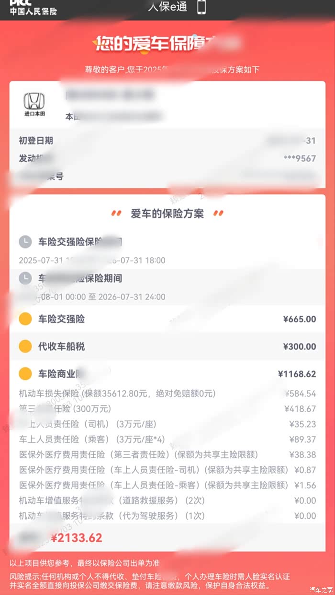This screenshot has width=335, height=595.
Task: Select the 爱车的保险方案 section header
Action: (x=167, y=214)
